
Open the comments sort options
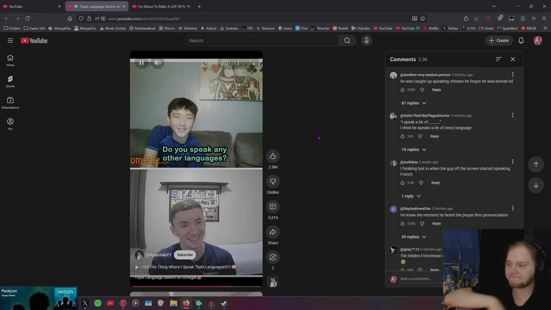coord(499,59)
